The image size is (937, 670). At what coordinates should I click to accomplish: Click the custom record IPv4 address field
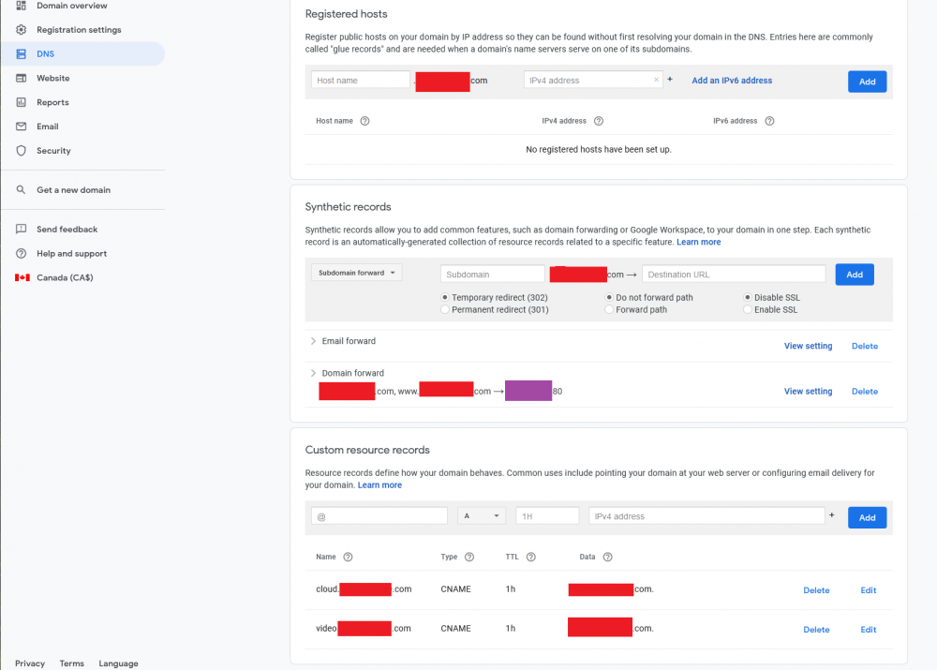click(x=706, y=515)
